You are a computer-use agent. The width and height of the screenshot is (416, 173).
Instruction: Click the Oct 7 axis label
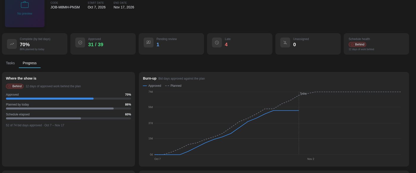[x=157, y=159]
